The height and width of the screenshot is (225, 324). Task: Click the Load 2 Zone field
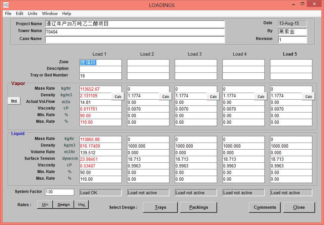[148, 63]
